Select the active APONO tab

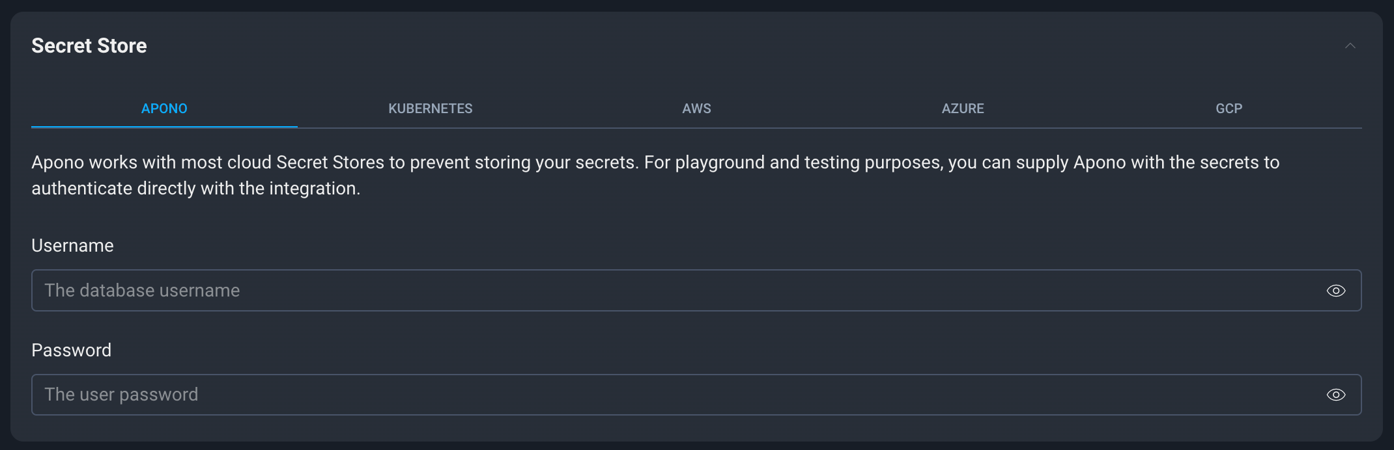164,109
